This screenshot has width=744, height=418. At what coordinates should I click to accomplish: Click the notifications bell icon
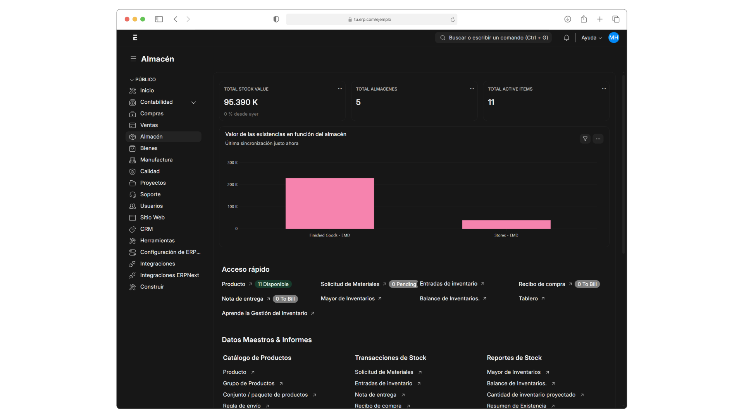pyautogui.click(x=567, y=38)
